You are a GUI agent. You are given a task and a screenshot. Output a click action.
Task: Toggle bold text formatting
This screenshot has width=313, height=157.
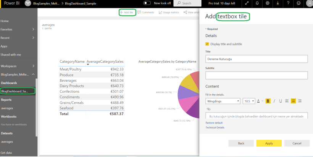click(x=268, y=101)
